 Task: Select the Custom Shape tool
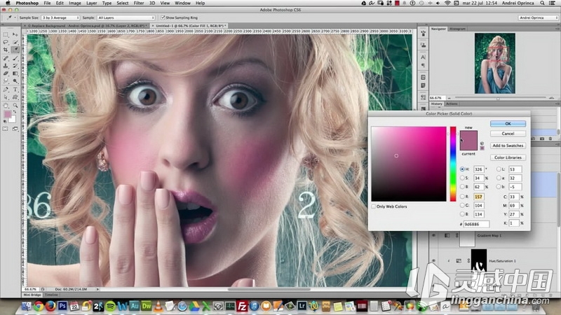click(x=15, y=97)
